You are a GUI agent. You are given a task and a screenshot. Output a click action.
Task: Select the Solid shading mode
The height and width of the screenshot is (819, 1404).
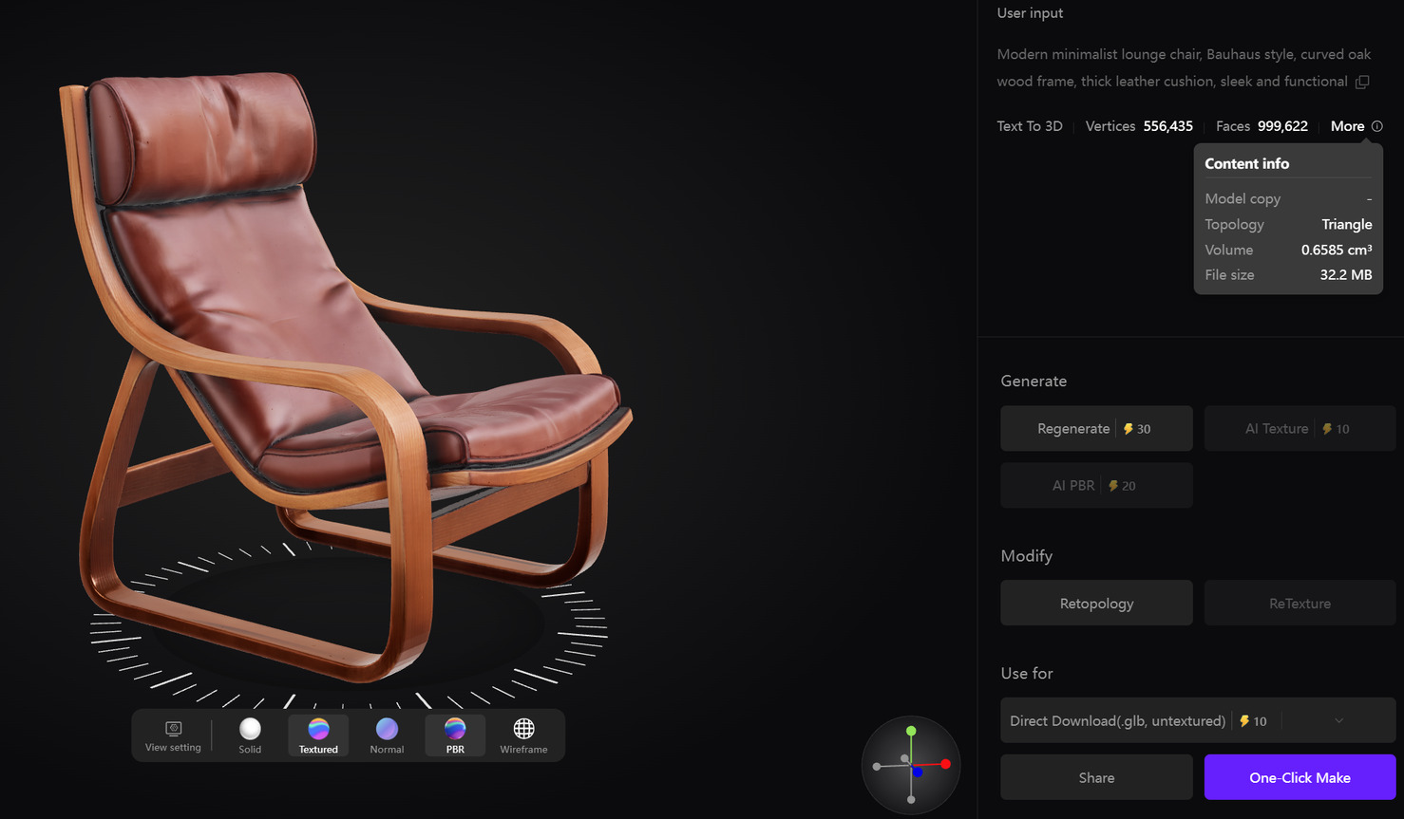pos(250,735)
